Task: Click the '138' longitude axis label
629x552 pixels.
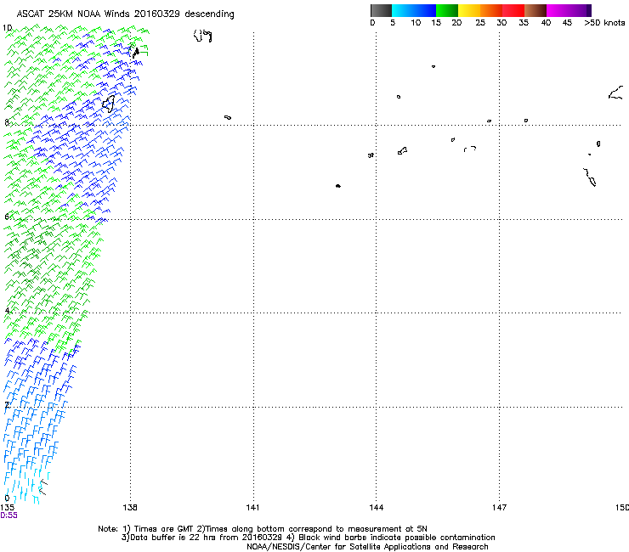Action: [130, 508]
